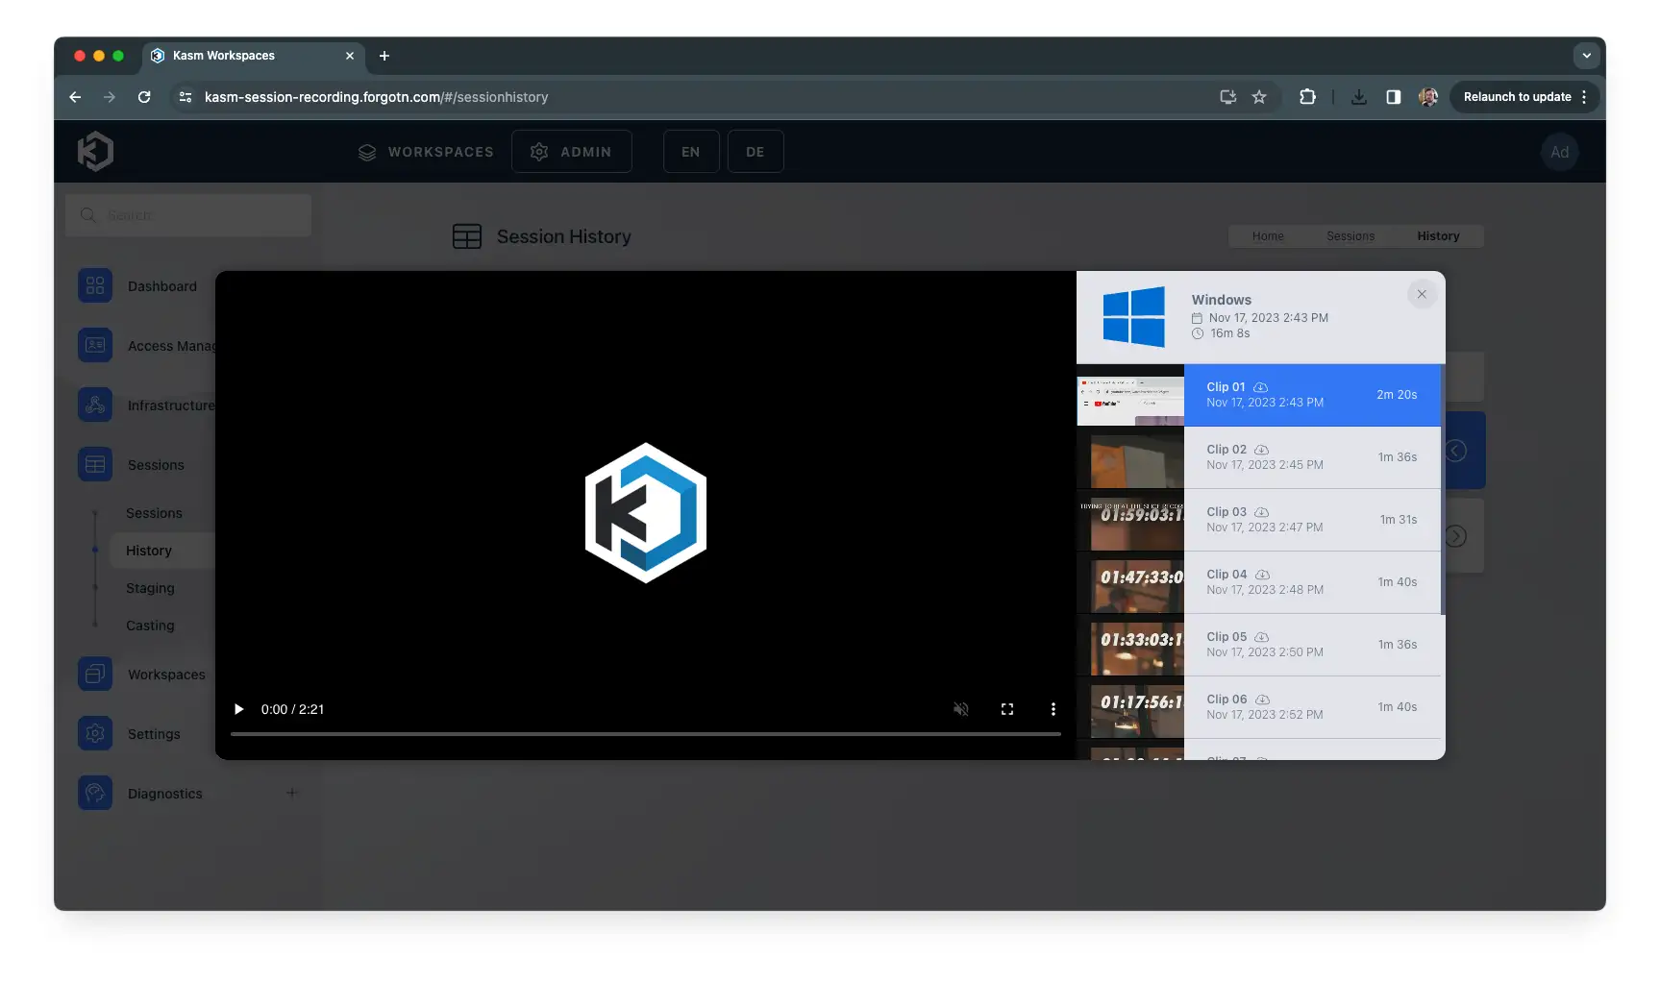
Task: Open the browser extensions puzzle icon
Action: (x=1307, y=97)
